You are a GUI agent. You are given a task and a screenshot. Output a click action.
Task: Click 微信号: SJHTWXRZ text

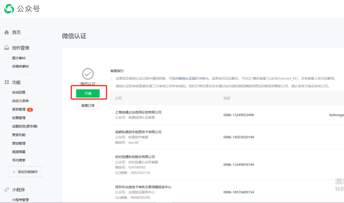click(x=130, y=167)
